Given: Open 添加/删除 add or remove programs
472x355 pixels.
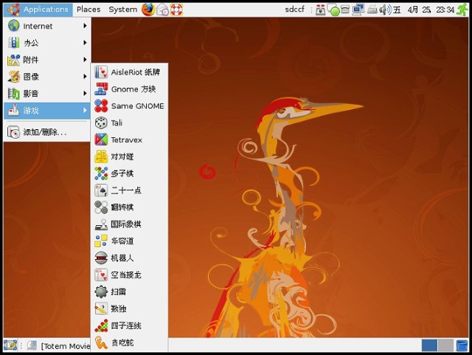Looking at the screenshot, I should click(x=47, y=132).
